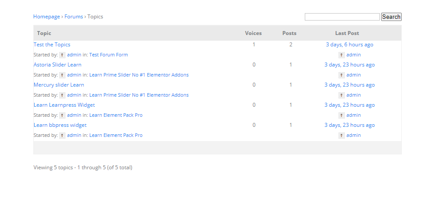Open the Test the Topics topic
The image size is (439, 199).
[52, 44]
